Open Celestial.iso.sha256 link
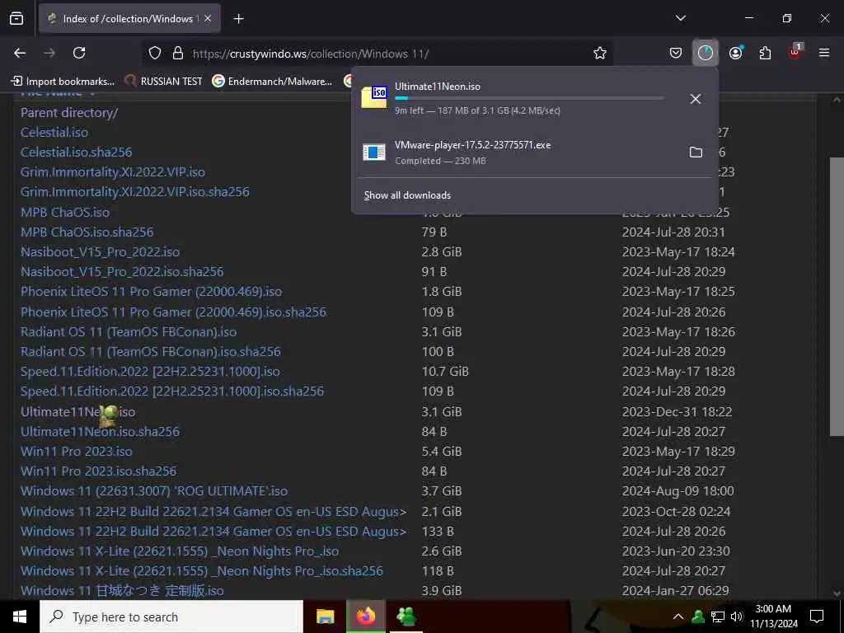Viewport: 844px width, 633px height. click(x=76, y=152)
